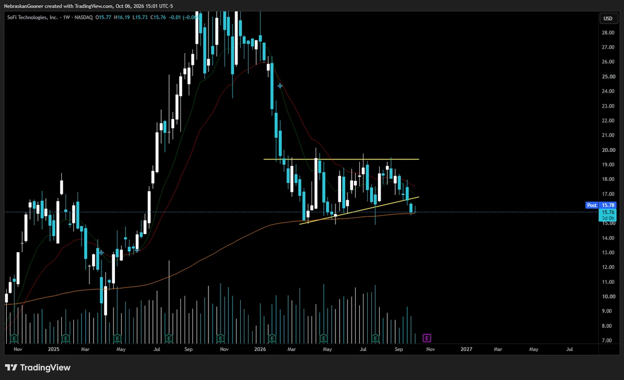Click the green earnings E marker nearest 2025 label
This screenshot has height=380, width=624.
pyautogui.click(x=66, y=338)
